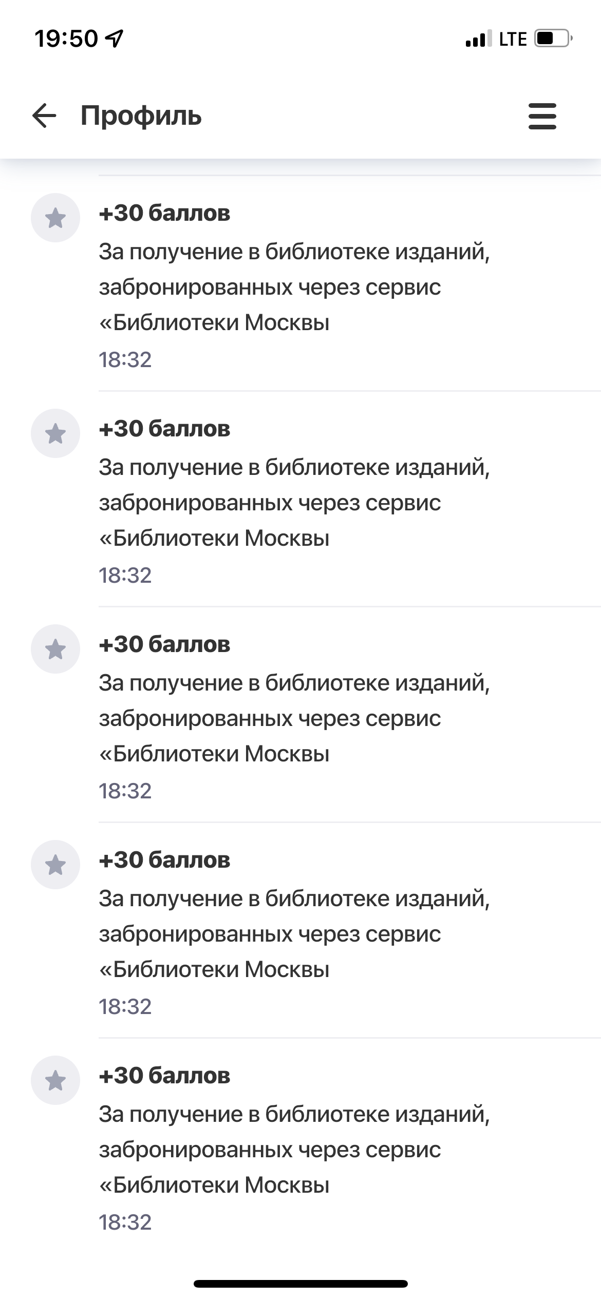Image resolution: width=601 pixels, height=1300 pixels.
Task: Tap the 18:32 timestamp of the first entry
Action: (x=125, y=359)
